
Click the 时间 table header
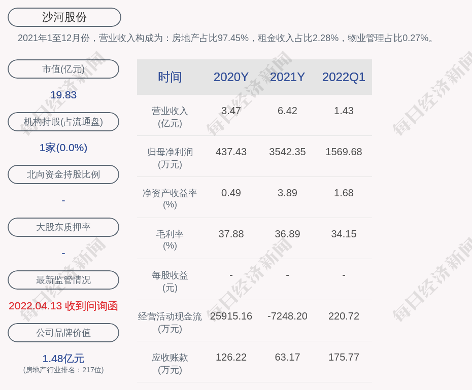(170, 77)
